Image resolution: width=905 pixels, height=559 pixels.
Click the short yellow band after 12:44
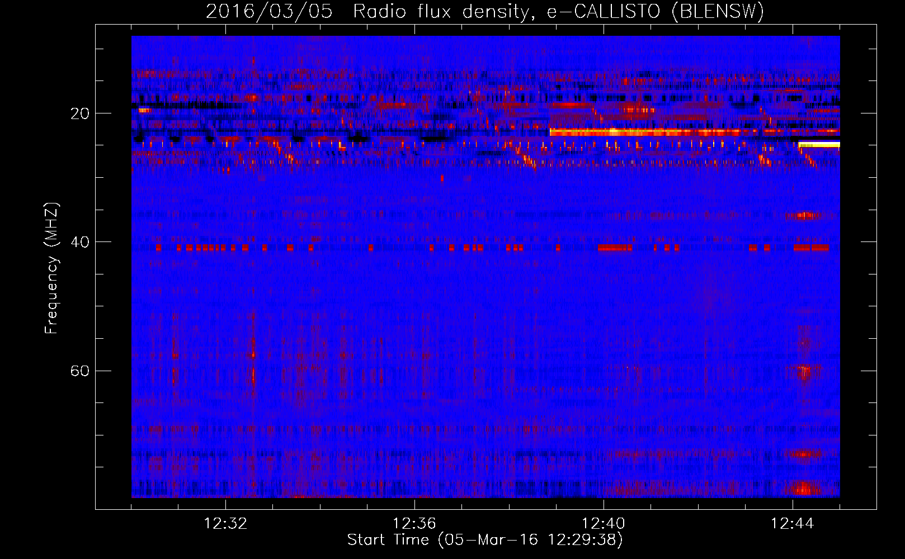click(819, 145)
